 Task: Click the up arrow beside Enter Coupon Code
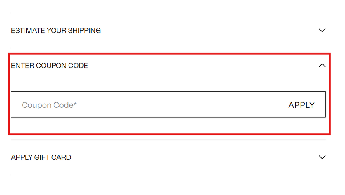(x=322, y=66)
